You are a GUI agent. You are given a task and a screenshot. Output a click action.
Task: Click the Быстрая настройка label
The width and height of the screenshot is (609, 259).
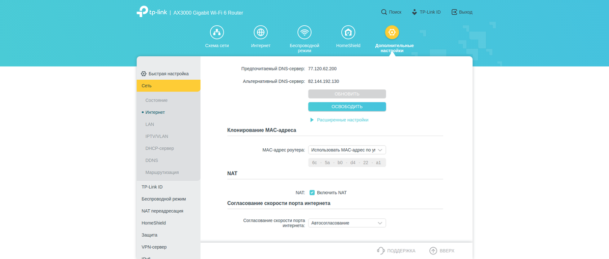coord(169,74)
